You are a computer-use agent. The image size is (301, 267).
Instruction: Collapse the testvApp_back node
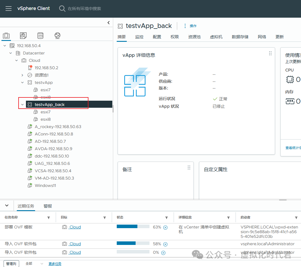click(x=22, y=105)
